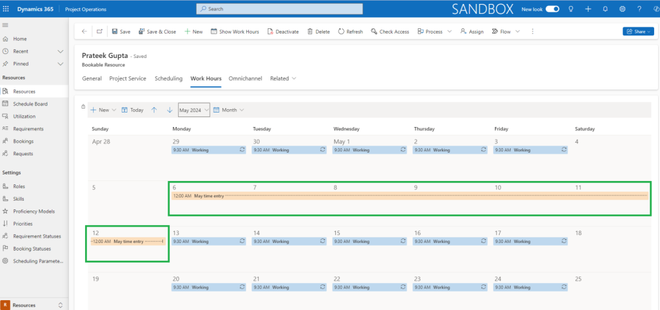This screenshot has height=310, width=660.
Task: Switch to the Scheduling tab
Action: click(x=168, y=78)
